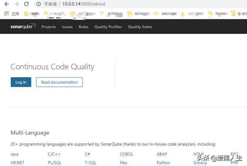Open the VB.NET language link
Screen dimensions: 247x166
[17, 163]
